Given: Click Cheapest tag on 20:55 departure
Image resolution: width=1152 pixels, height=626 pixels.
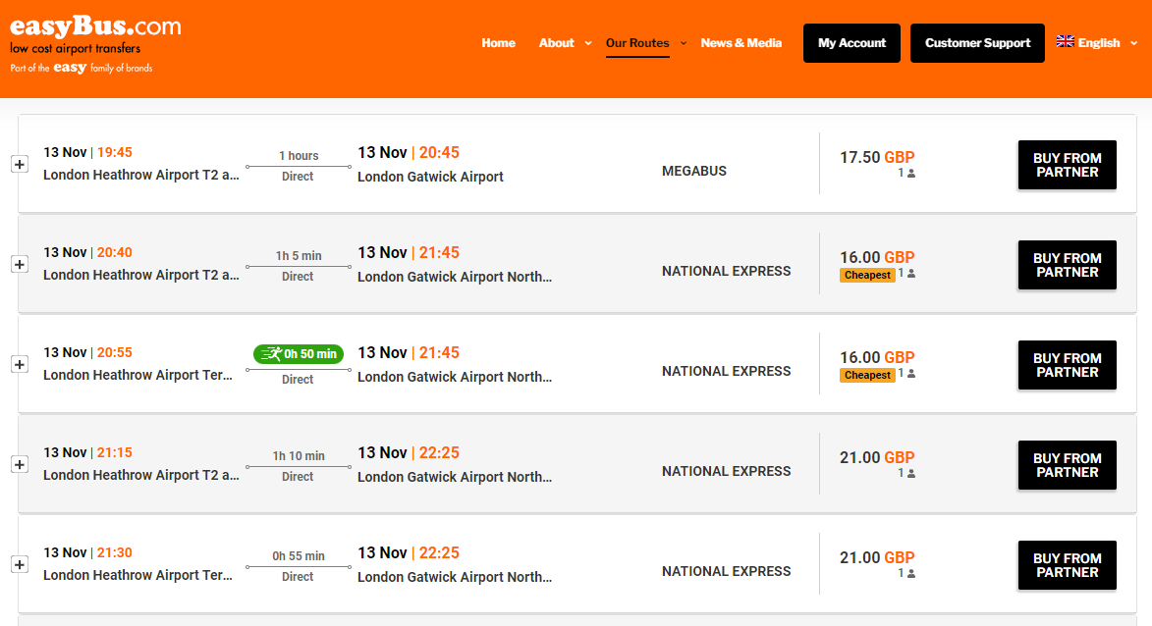Looking at the screenshot, I should 867,375.
